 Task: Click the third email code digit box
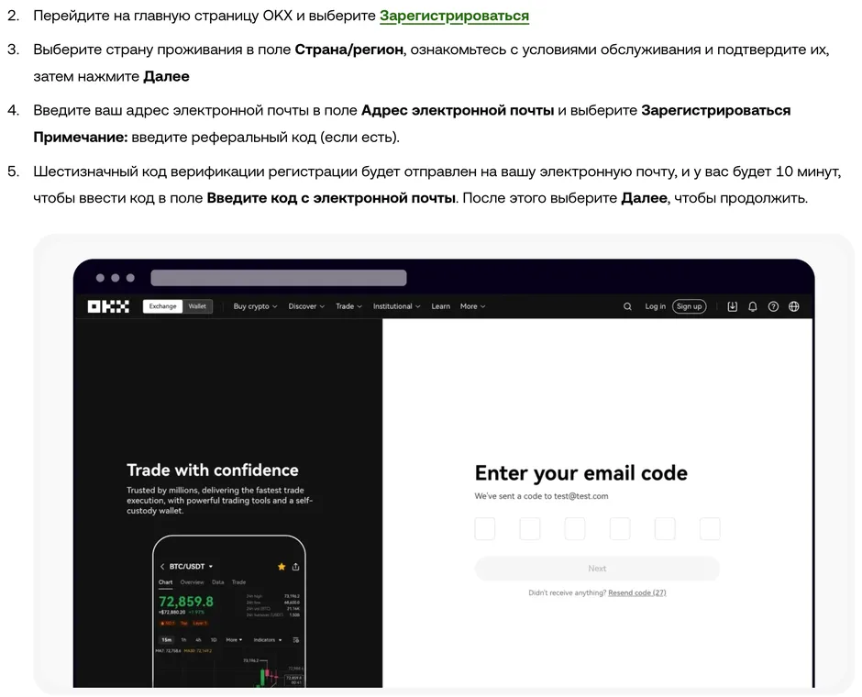[x=575, y=528]
